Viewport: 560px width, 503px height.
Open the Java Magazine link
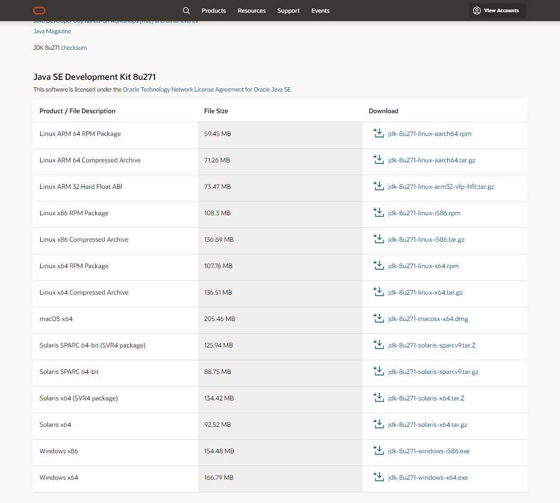point(52,31)
